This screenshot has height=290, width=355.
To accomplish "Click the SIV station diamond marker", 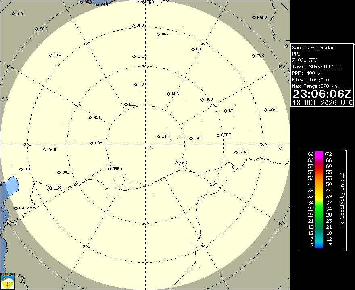I will [51, 55].
